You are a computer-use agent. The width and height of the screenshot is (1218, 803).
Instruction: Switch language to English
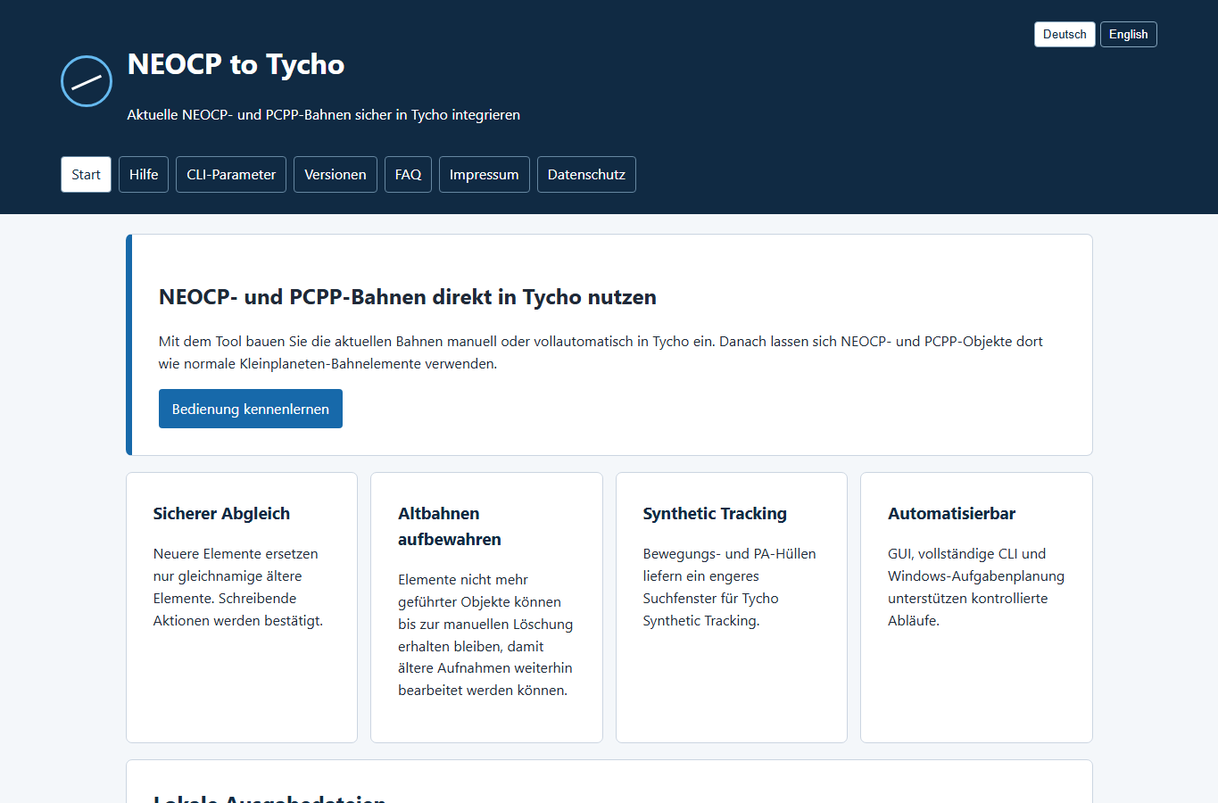tap(1128, 34)
